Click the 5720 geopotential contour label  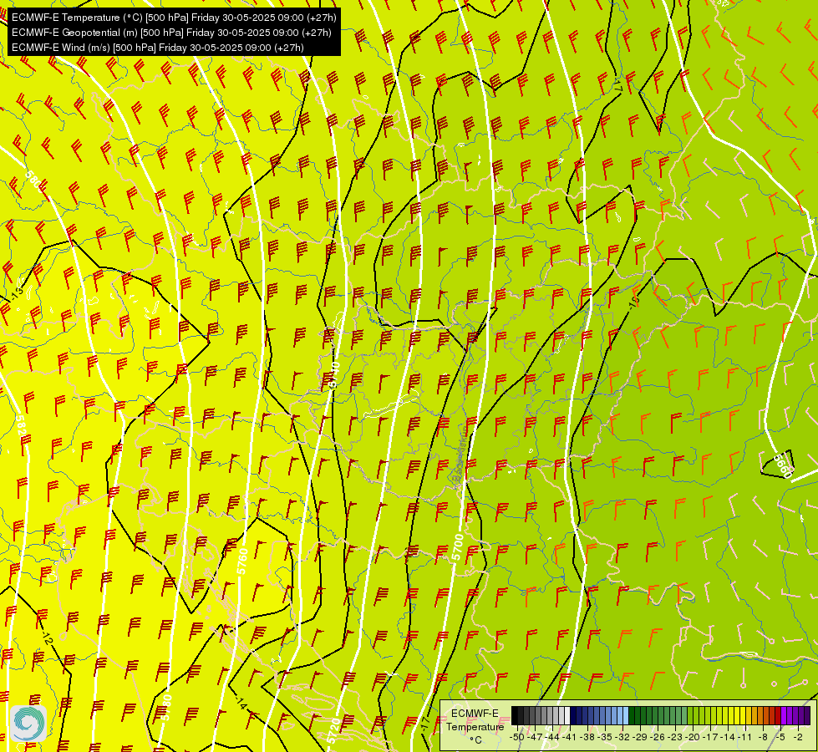(334, 731)
